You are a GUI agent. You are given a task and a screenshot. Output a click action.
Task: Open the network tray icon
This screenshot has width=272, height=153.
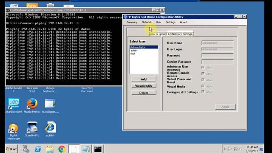coord(235,149)
